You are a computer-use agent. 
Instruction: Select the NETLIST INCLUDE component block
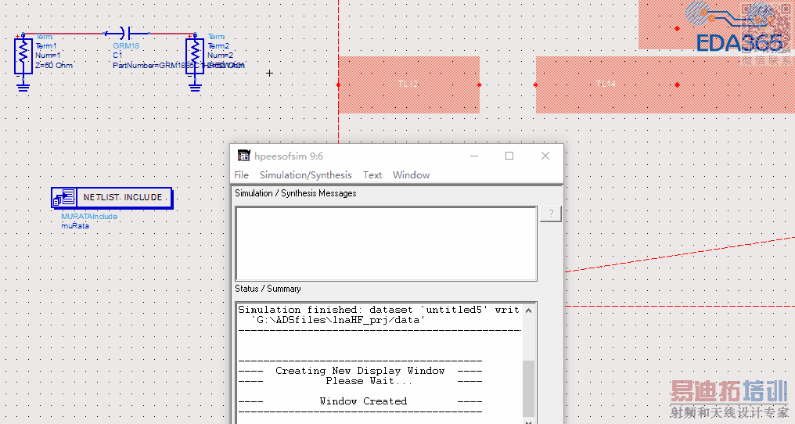(x=112, y=197)
